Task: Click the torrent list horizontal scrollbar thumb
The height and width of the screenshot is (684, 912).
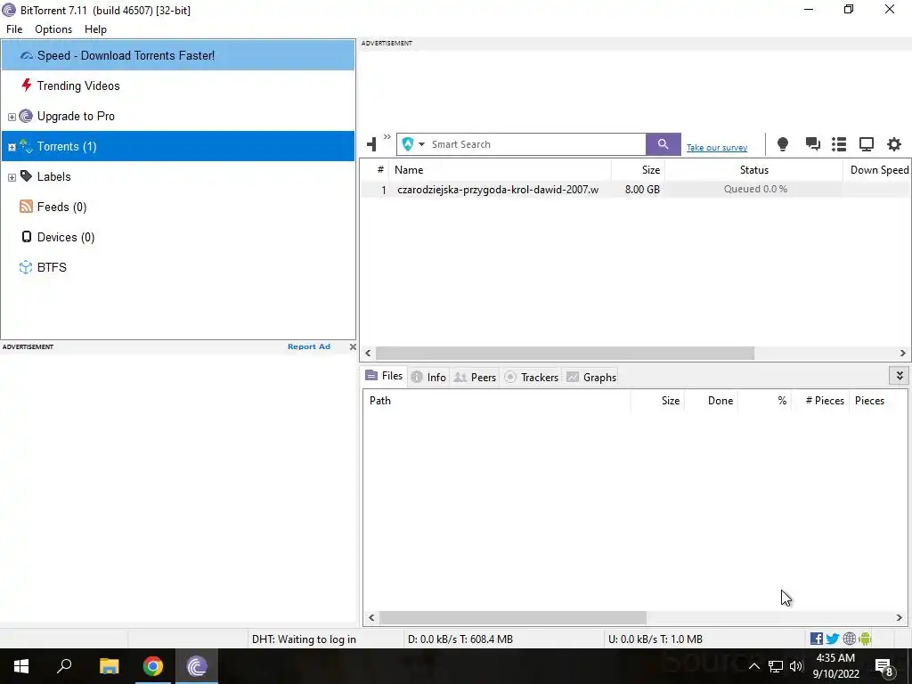Action: [565, 353]
